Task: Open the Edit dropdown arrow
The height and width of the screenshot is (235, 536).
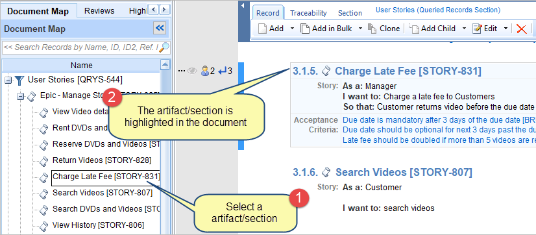Action: coord(506,29)
